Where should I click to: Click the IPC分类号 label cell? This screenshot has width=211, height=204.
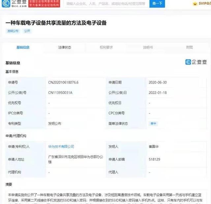[x=26, y=113]
